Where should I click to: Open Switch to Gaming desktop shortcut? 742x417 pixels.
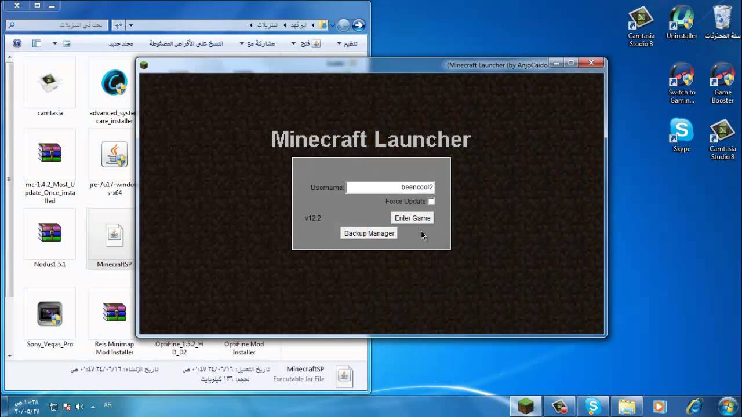[682, 84]
